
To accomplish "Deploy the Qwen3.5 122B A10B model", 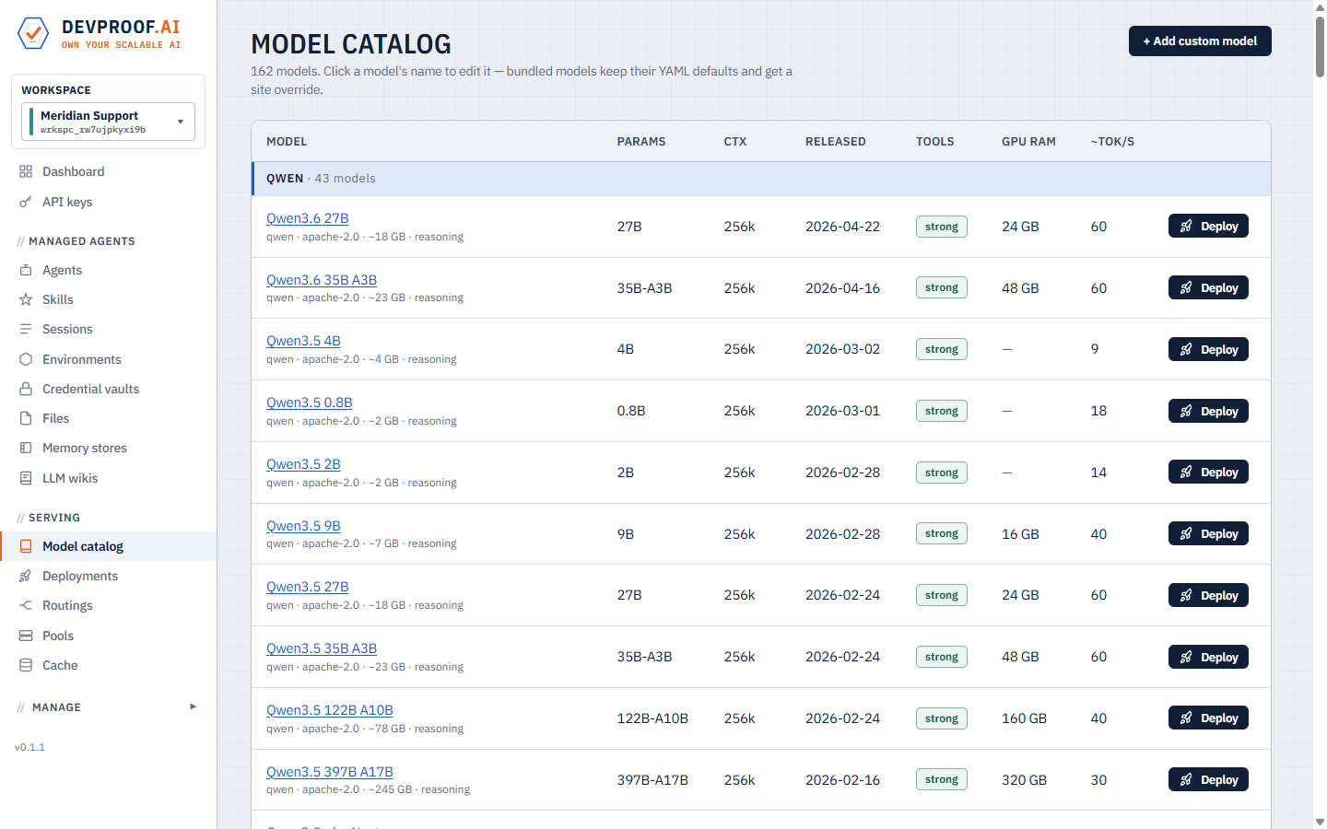I will click(x=1208, y=718).
